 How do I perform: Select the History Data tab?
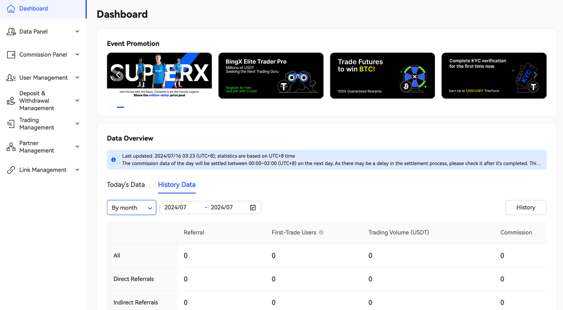point(177,185)
